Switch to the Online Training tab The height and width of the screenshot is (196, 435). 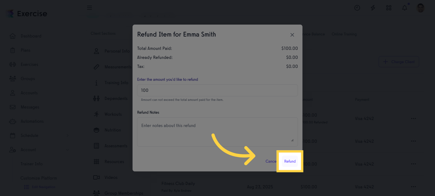344,34
